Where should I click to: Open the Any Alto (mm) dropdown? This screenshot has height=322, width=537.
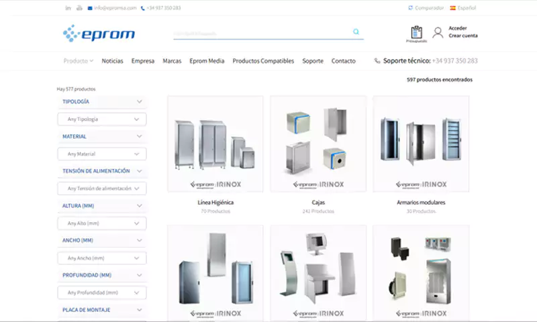click(x=102, y=223)
